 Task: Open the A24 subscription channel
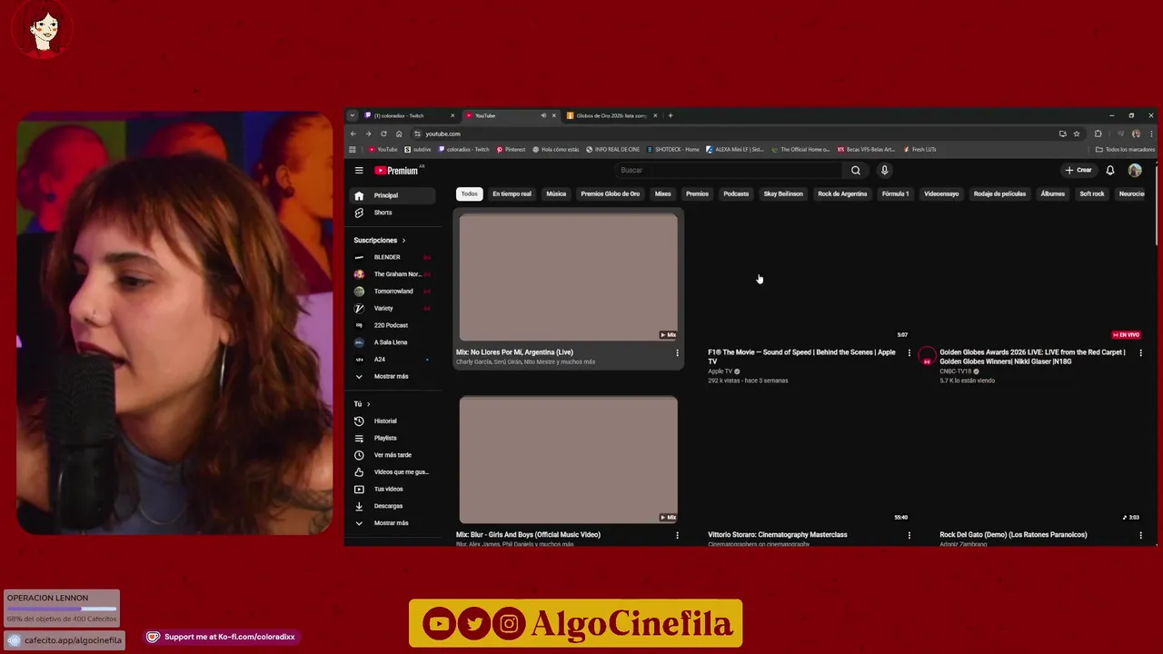pyautogui.click(x=393, y=360)
